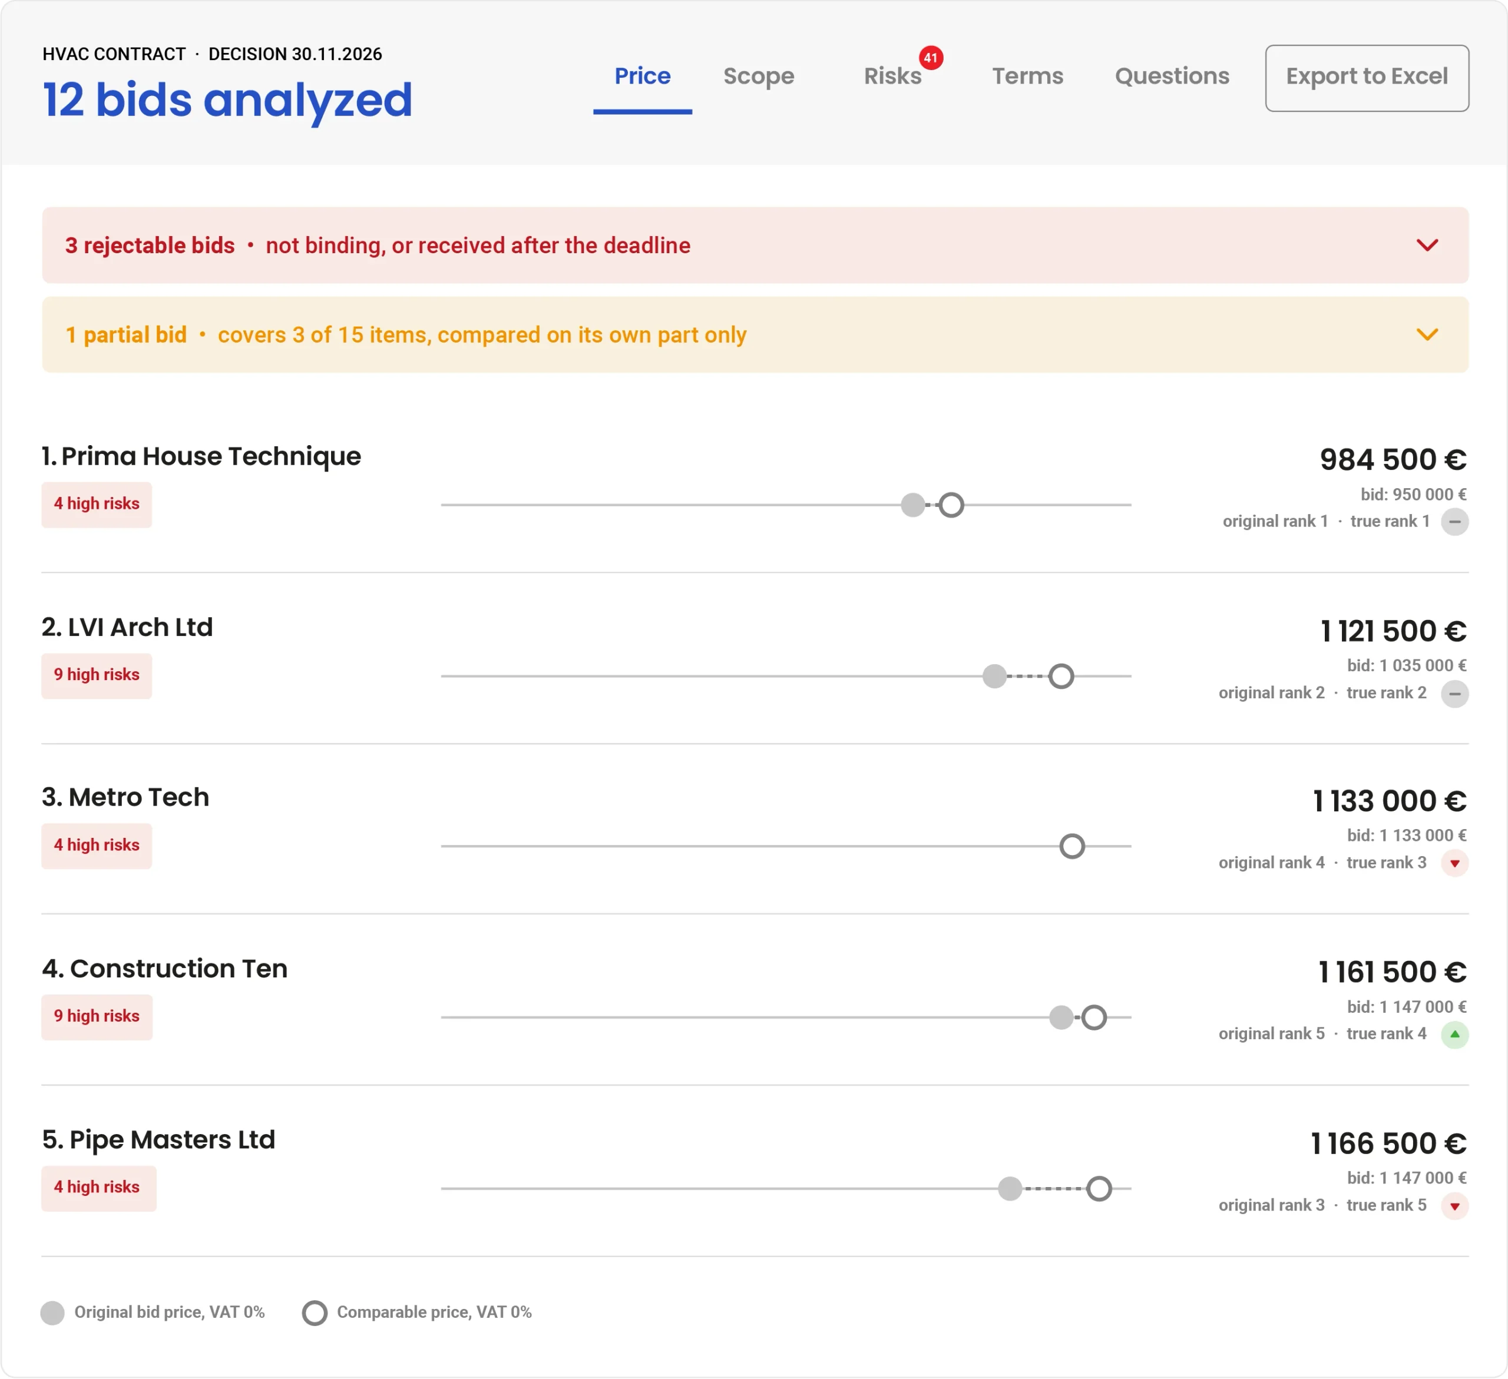Select the '2. LVI Arch Ltd' bidder name
The width and height of the screenshot is (1508, 1379).
point(127,626)
